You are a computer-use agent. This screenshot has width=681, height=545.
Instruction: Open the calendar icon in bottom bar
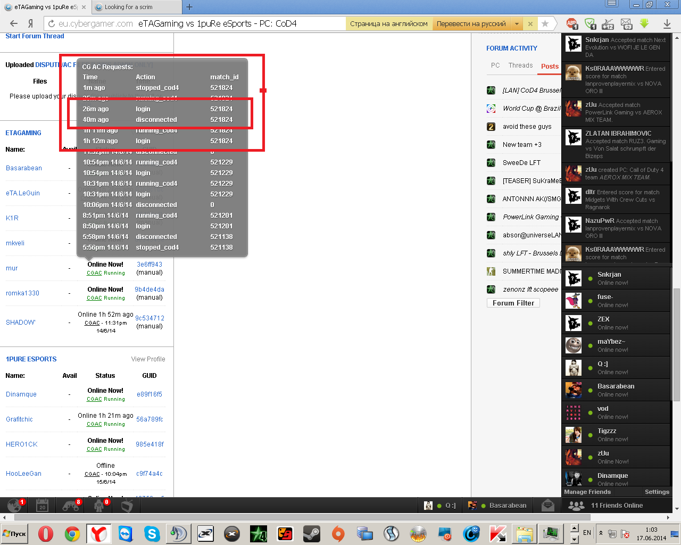pyautogui.click(x=43, y=505)
